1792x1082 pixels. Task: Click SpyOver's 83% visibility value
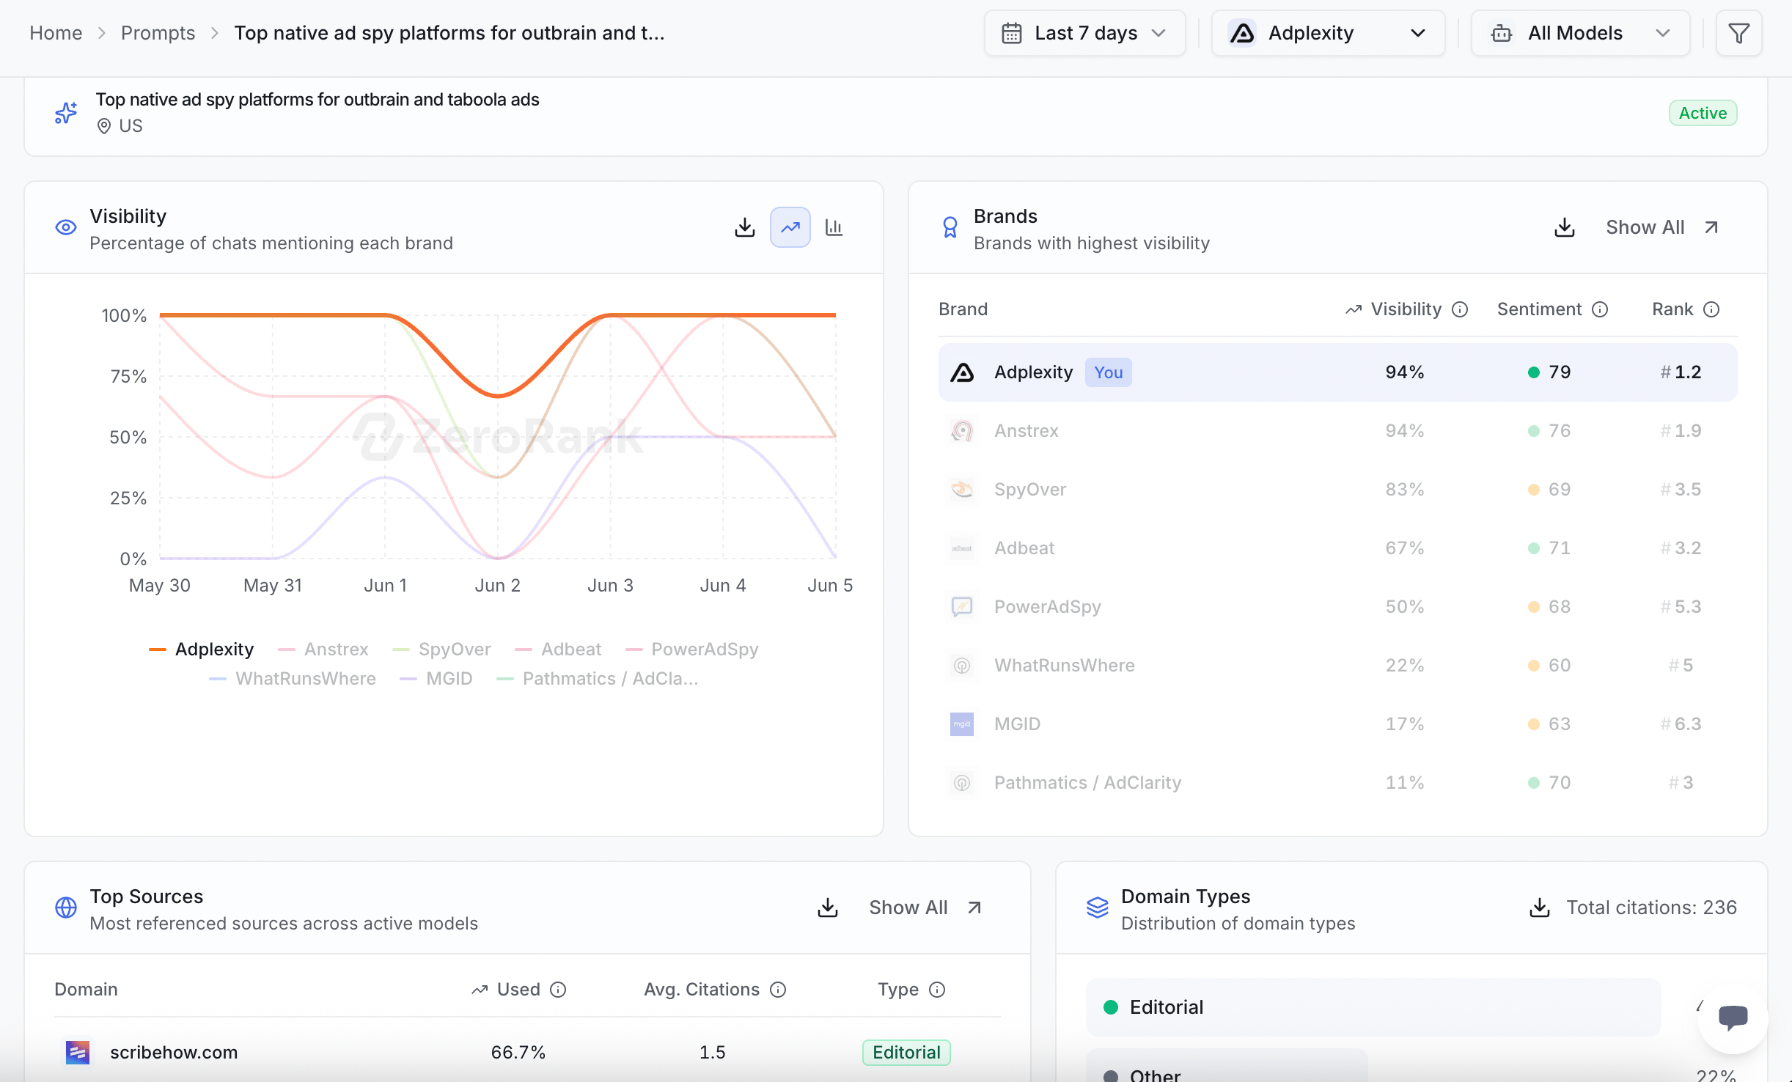[x=1404, y=490]
